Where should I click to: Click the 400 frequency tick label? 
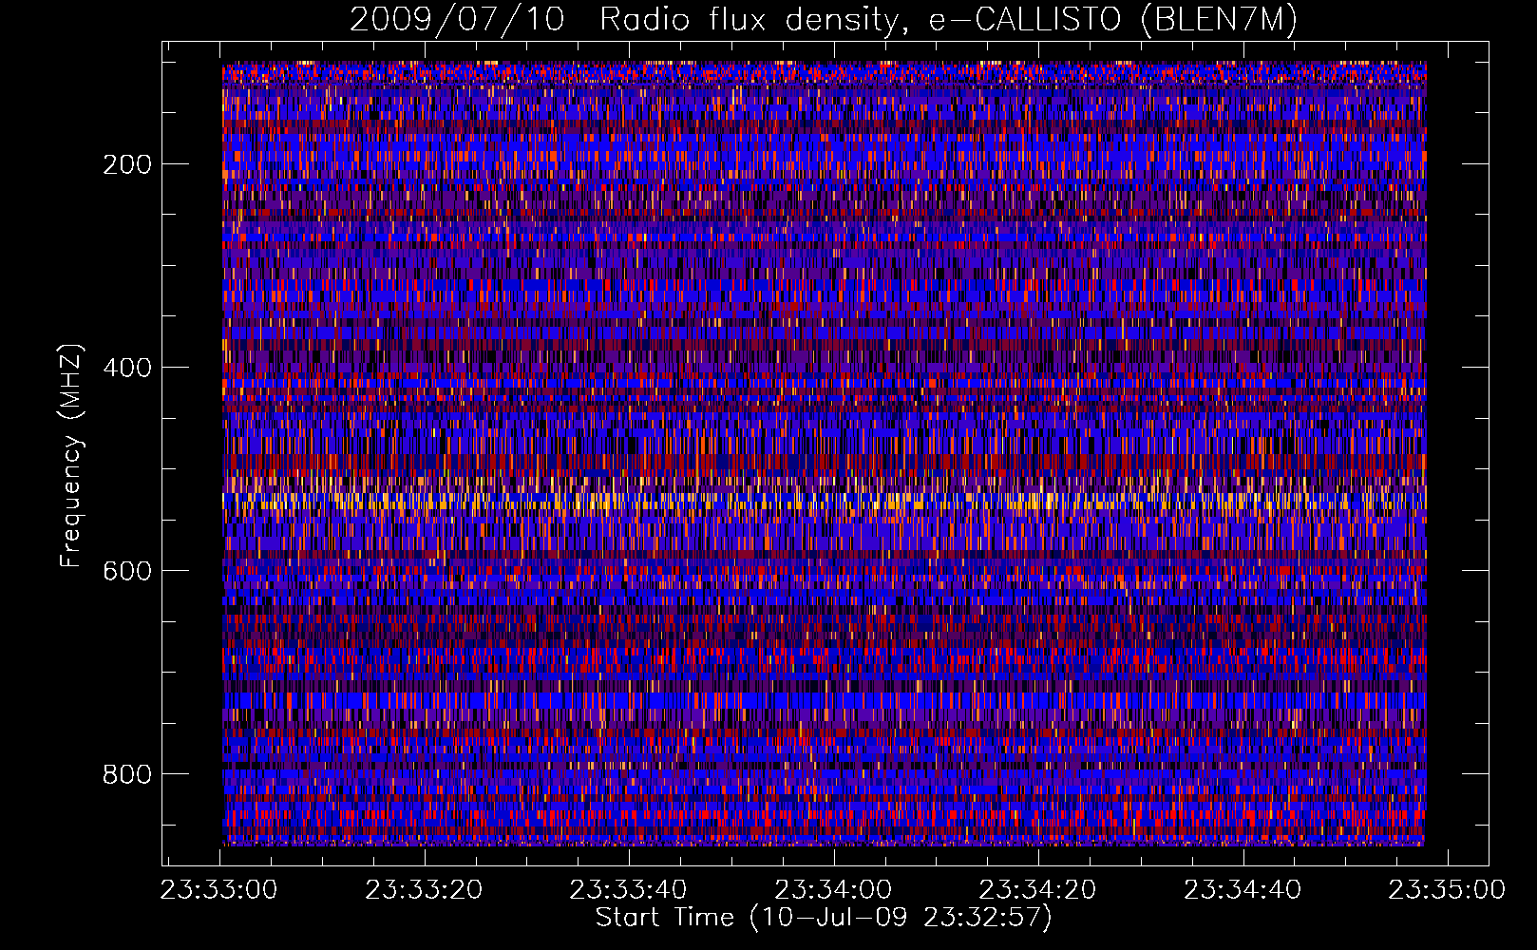pyautogui.click(x=127, y=368)
